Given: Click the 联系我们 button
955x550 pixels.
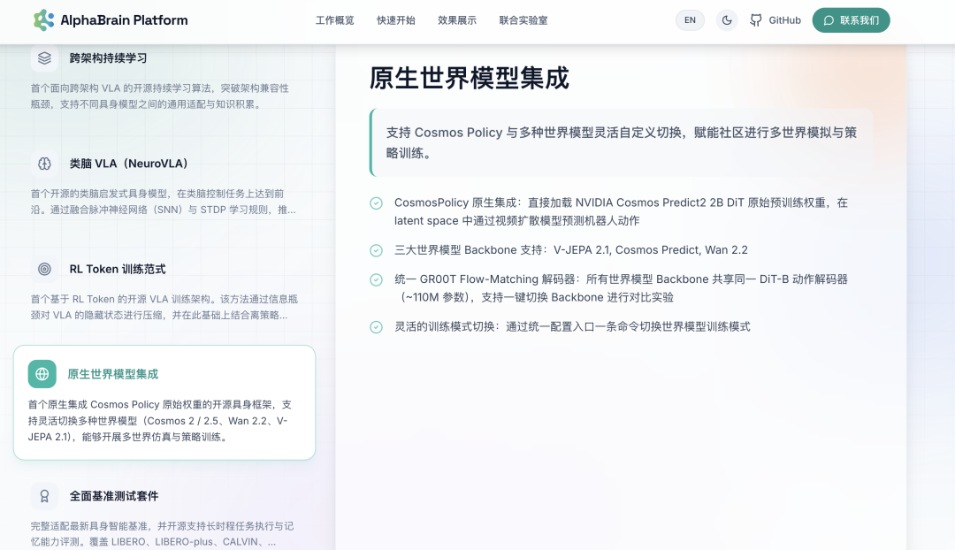Looking at the screenshot, I should coord(851,20).
